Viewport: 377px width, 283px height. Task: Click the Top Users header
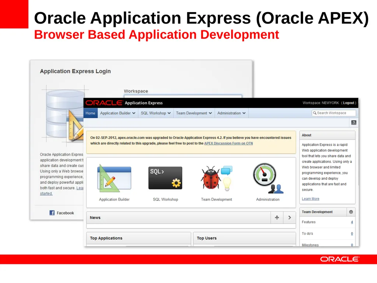(x=244, y=238)
